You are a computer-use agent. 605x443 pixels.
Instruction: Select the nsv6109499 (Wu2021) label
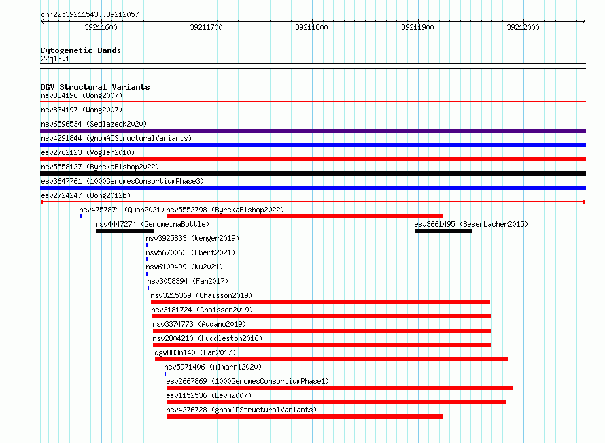pyautogui.click(x=184, y=267)
